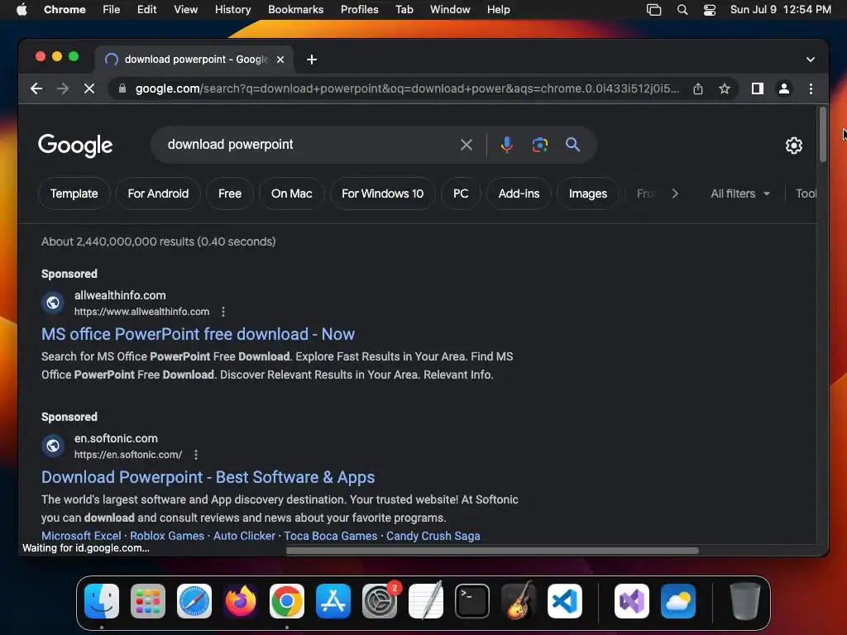Select the 'download powerpoint - Google' tab
847x635 pixels.
point(194,60)
